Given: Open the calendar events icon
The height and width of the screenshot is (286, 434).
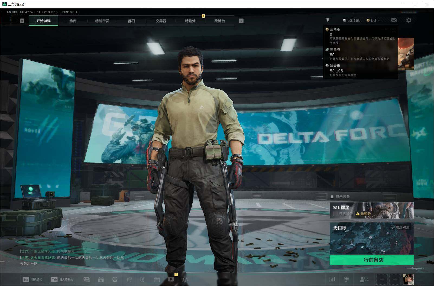Looking at the screenshot, I should (x=157, y=279).
